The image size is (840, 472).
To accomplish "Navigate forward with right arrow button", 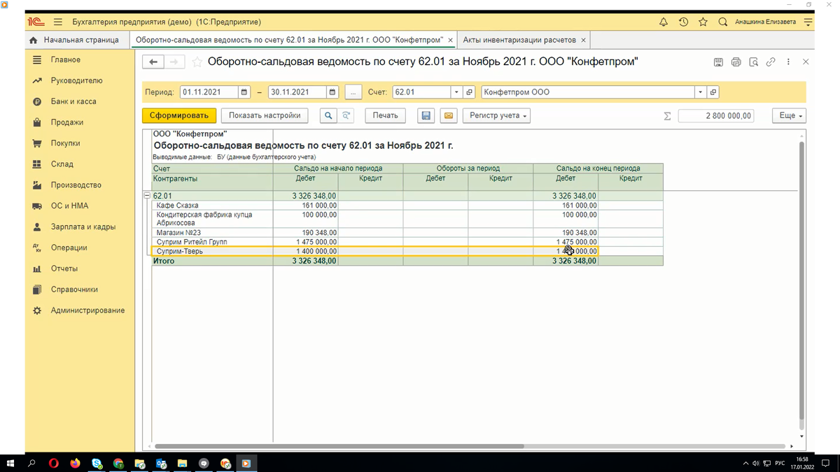I will point(174,62).
